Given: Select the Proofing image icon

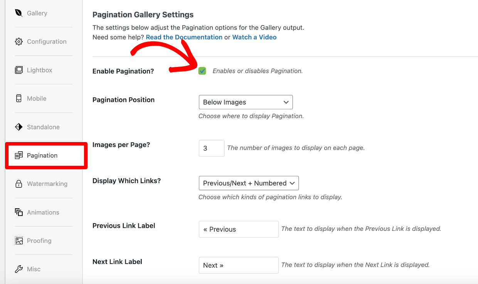Looking at the screenshot, I should pos(18,241).
